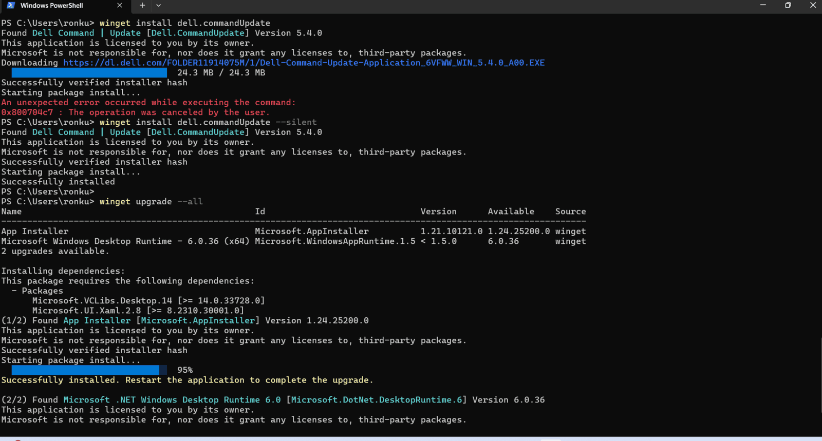The image size is (822, 441).
Task: Close the terminal window
Action: 812,5
